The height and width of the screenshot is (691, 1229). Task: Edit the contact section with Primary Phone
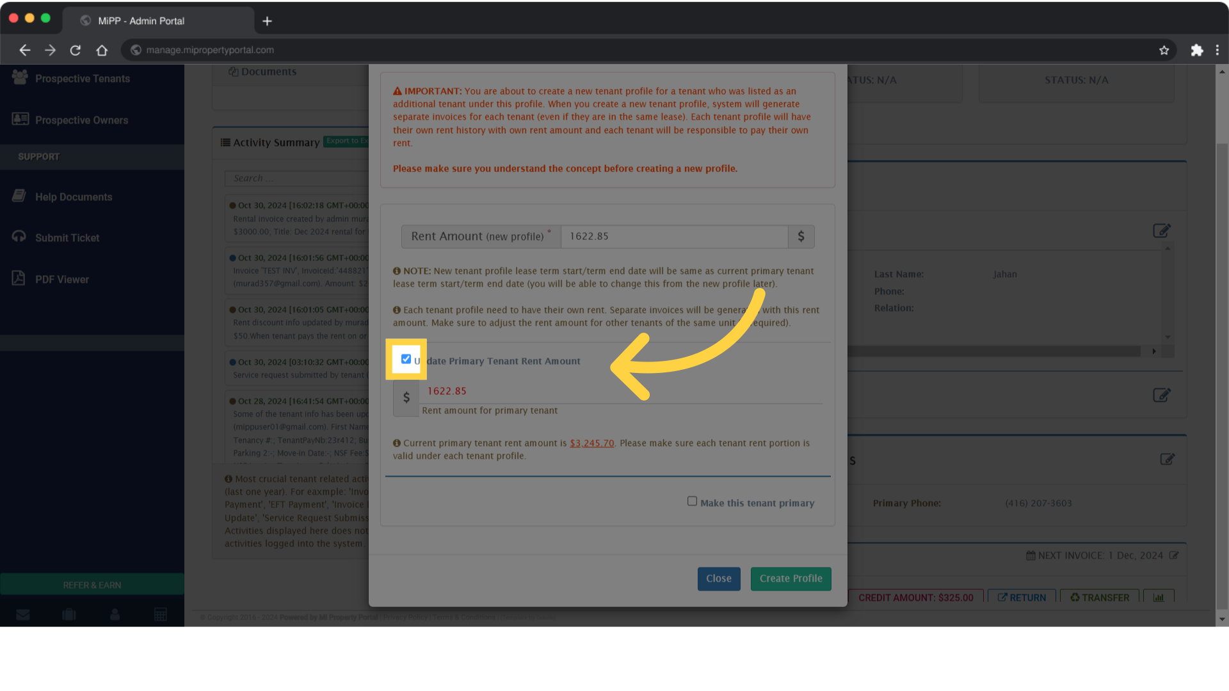coord(1168,459)
